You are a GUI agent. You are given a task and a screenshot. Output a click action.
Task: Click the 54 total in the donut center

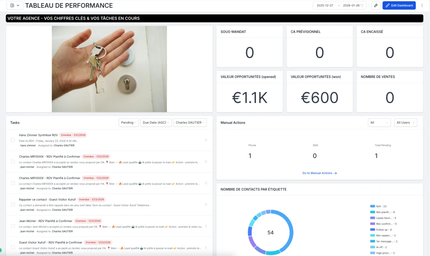271,232
